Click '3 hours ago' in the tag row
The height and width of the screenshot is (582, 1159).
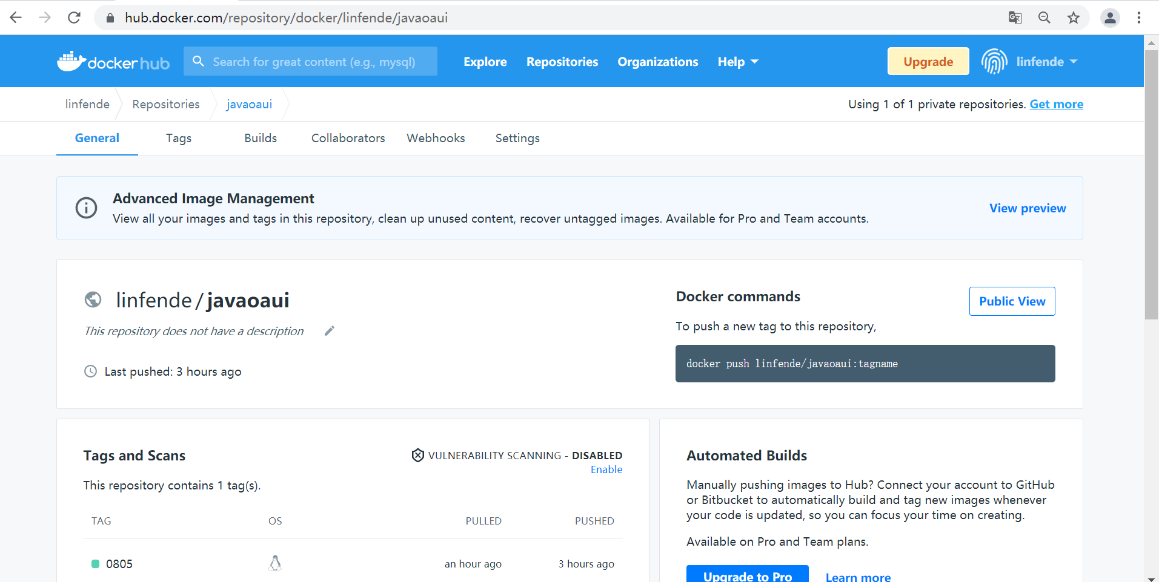click(x=586, y=564)
